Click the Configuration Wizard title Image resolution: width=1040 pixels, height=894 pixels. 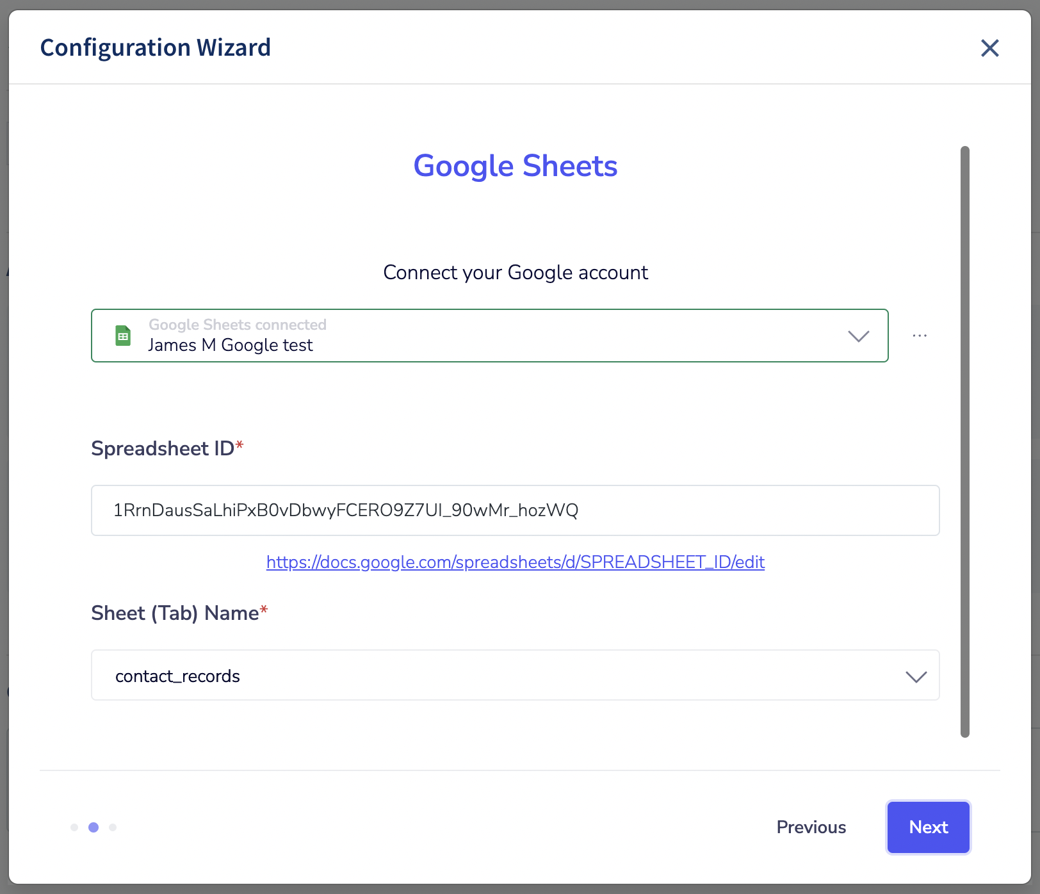[156, 47]
